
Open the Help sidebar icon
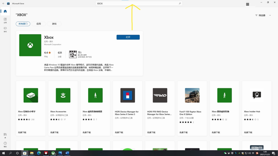point(5,144)
